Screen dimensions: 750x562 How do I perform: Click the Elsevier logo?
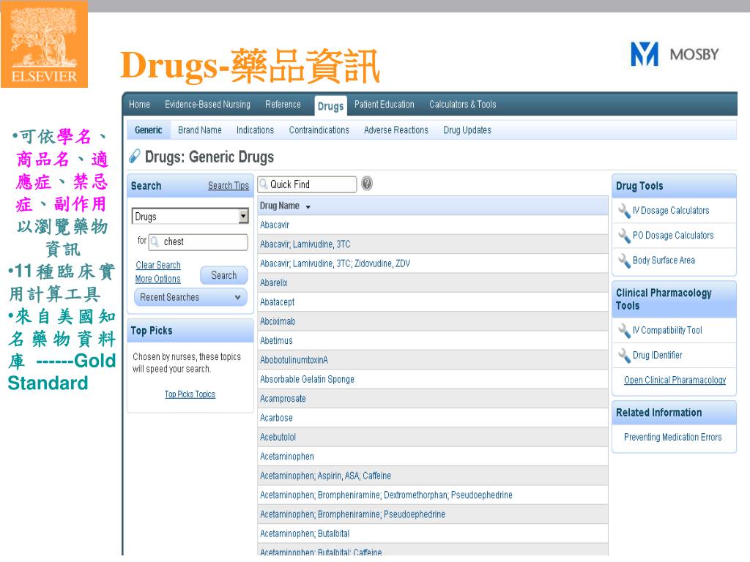coord(44,44)
